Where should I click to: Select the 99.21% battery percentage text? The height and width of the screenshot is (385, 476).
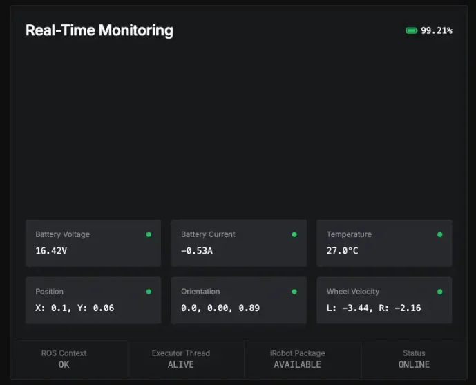tap(437, 30)
